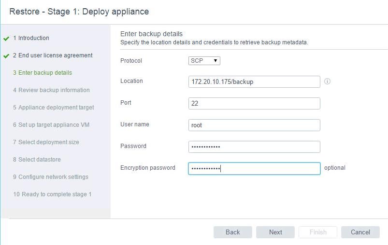Viewport: 388px width, 245px height.
Task: Open step 7 Select deployment size
Action: click(x=46, y=142)
